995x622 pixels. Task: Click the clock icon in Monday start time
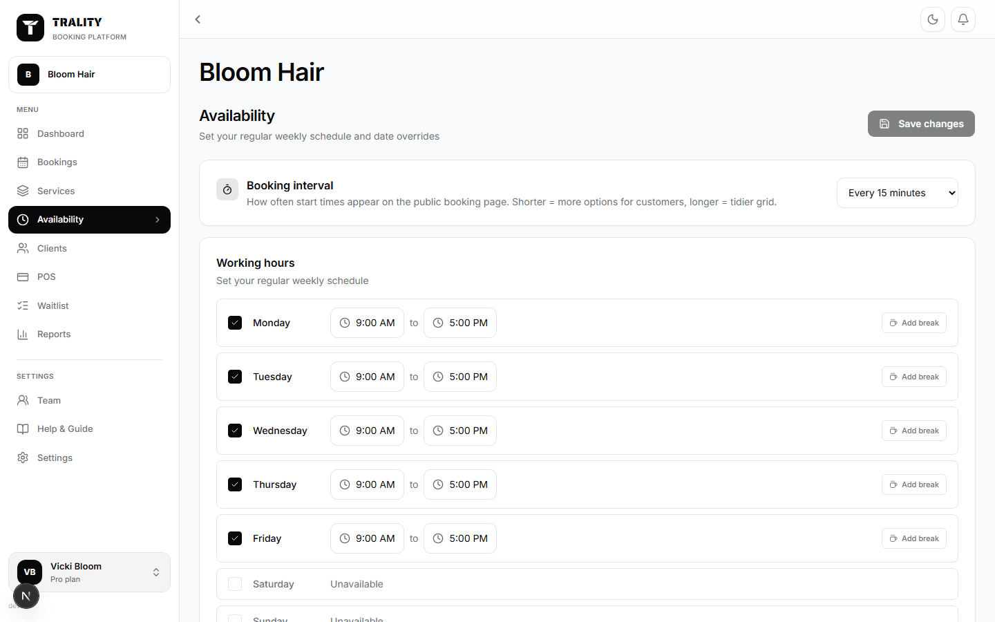coord(345,323)
